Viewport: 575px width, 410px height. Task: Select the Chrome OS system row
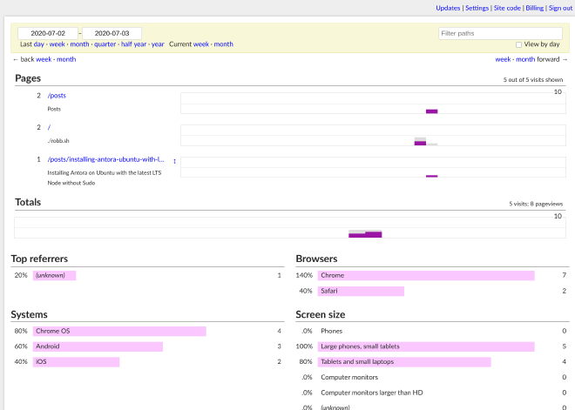pos(148,332)
